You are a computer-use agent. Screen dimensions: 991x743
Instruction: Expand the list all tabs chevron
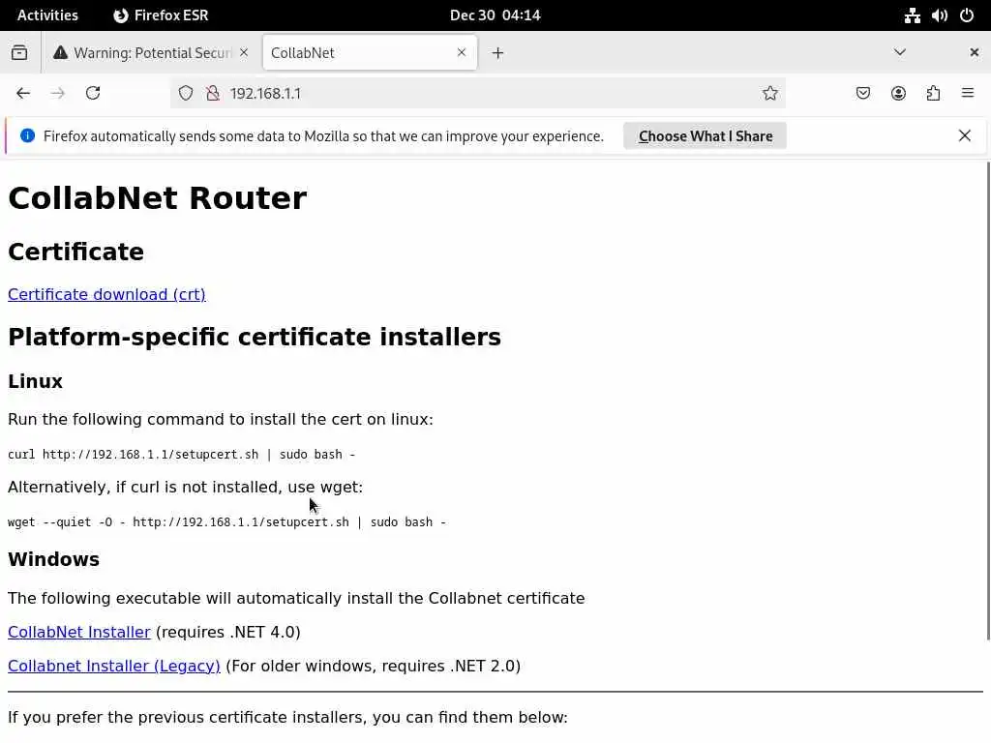pyautogui.click(x=900, y=52)
